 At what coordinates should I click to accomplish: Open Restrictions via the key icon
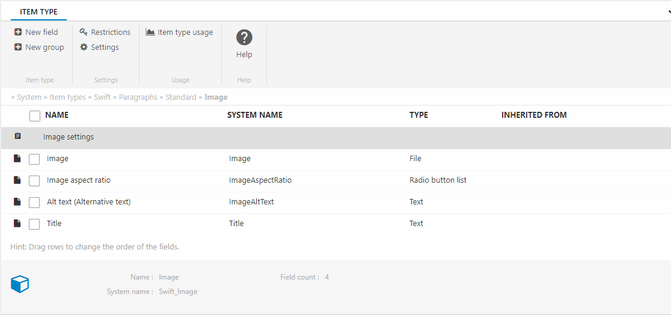84,32
